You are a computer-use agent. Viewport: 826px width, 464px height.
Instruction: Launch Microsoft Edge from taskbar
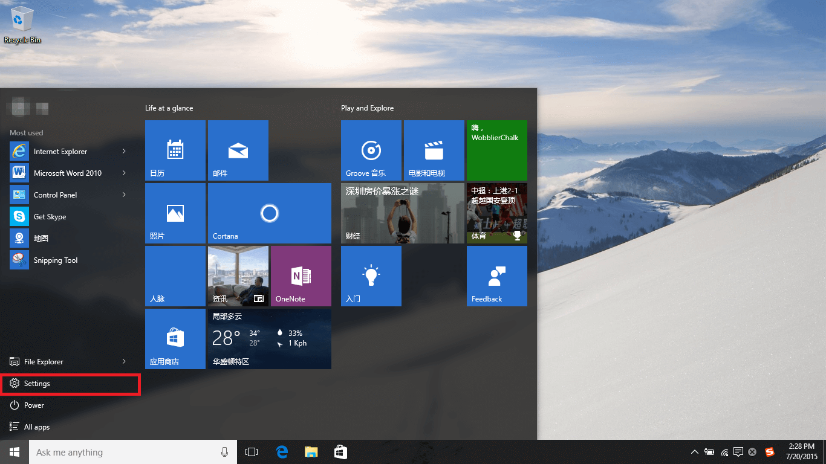tap(282, 452)
